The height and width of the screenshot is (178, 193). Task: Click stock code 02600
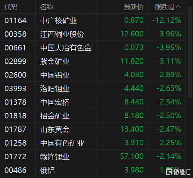(15, 75)
